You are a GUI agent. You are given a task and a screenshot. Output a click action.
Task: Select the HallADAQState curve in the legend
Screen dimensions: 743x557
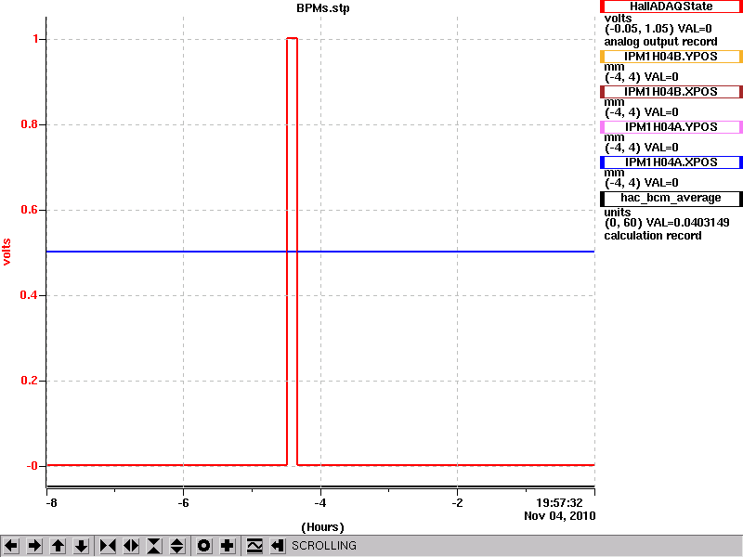pyautogui.click(x=671, y=6)
